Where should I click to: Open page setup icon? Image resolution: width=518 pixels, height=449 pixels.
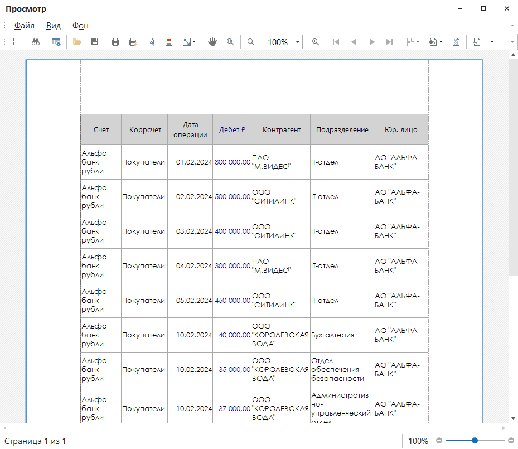point(151,42)
